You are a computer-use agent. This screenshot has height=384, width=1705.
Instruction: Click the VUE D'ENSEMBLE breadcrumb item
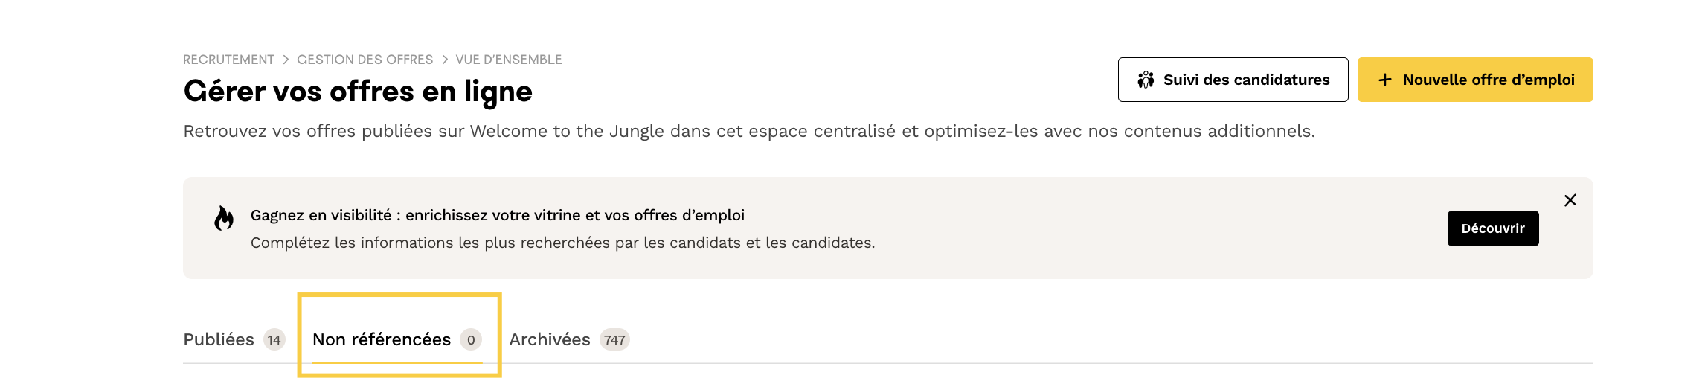509,60
